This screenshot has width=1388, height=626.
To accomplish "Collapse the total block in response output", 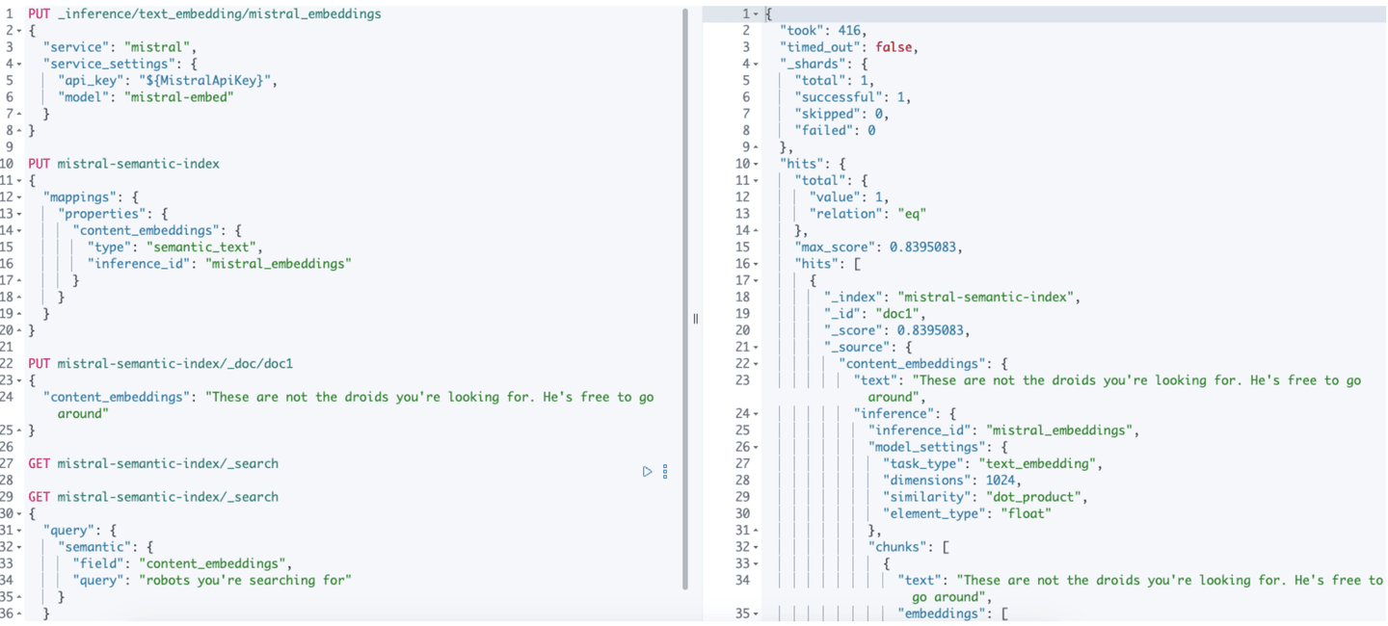I will coord(758,180).
